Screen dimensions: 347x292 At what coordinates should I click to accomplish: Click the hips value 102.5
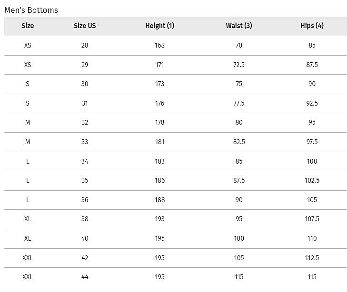pos(312,180)
